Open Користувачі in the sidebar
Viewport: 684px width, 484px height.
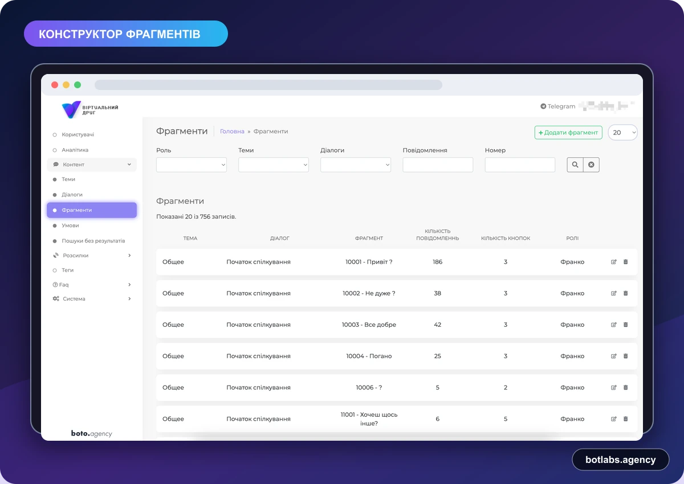click(78, 135)
